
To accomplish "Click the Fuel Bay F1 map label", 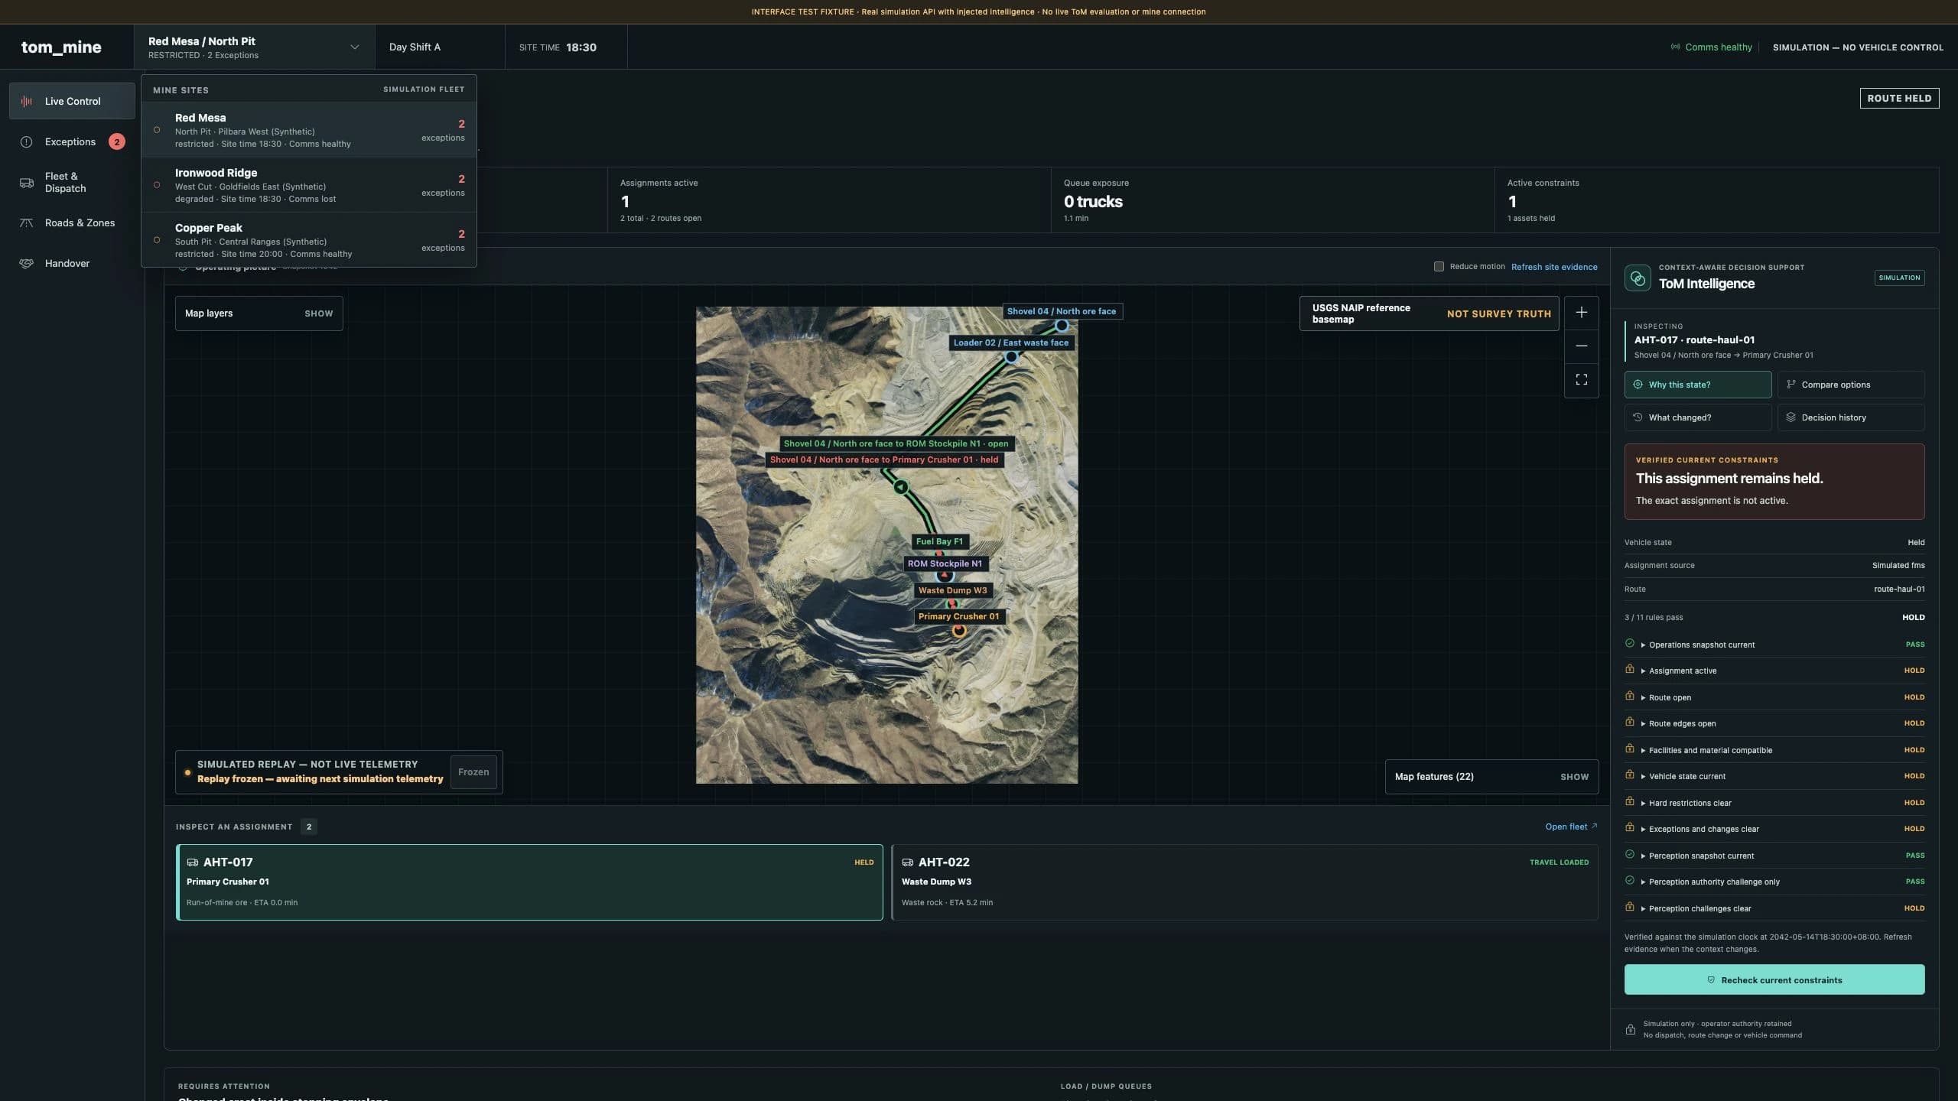I will [x=939, y=541].
